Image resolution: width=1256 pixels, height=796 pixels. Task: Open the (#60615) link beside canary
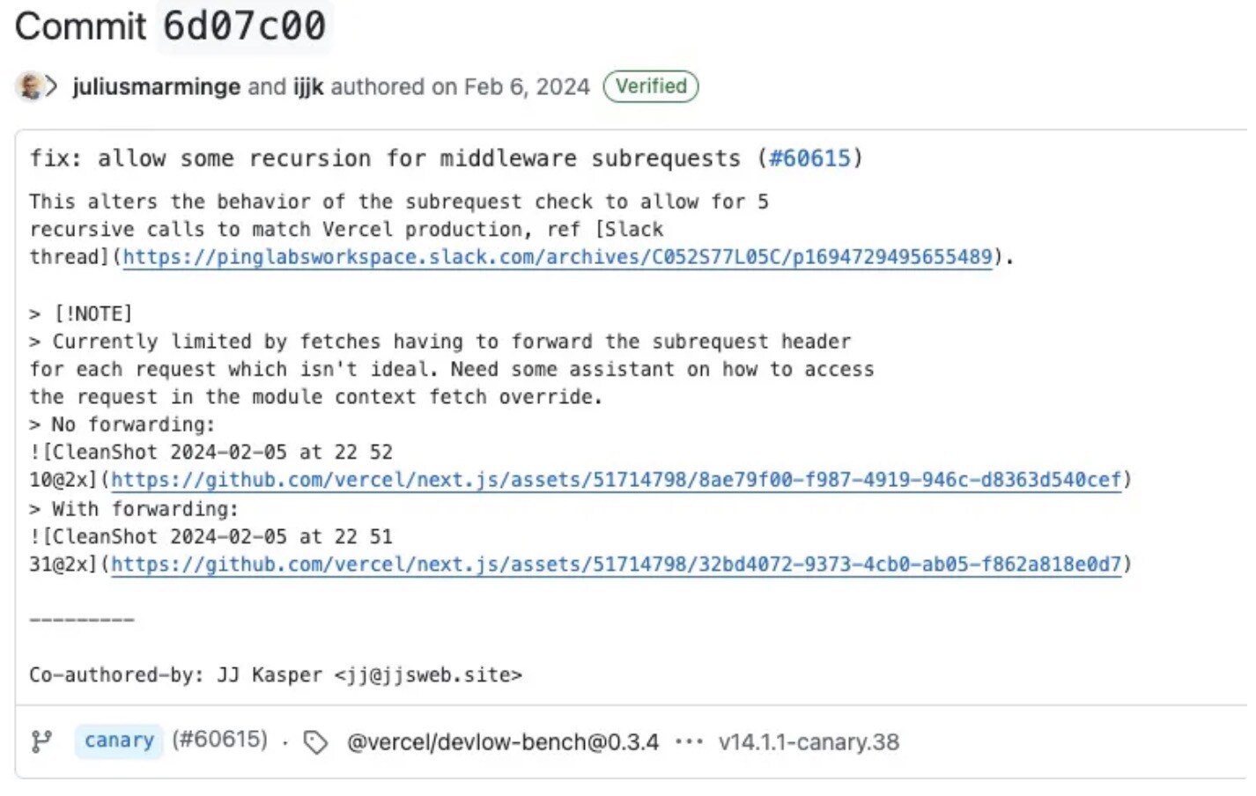tap(219, 740)
